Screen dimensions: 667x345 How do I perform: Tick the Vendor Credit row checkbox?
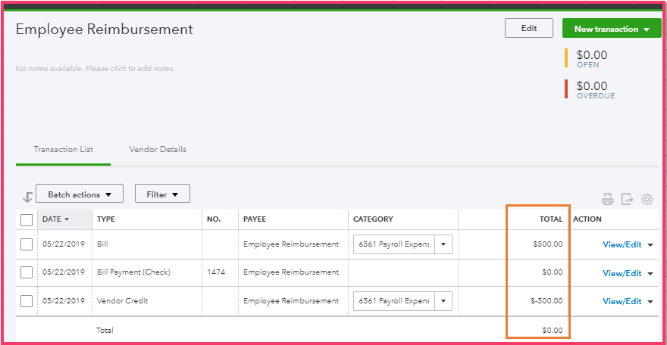point(27,301)
